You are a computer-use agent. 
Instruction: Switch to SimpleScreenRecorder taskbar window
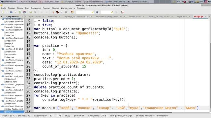94,2
